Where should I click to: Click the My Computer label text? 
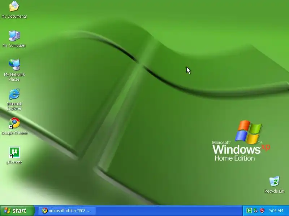(14, 45)
